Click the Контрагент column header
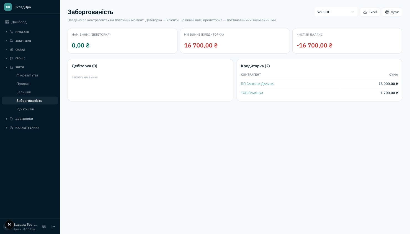 point(251,75)
